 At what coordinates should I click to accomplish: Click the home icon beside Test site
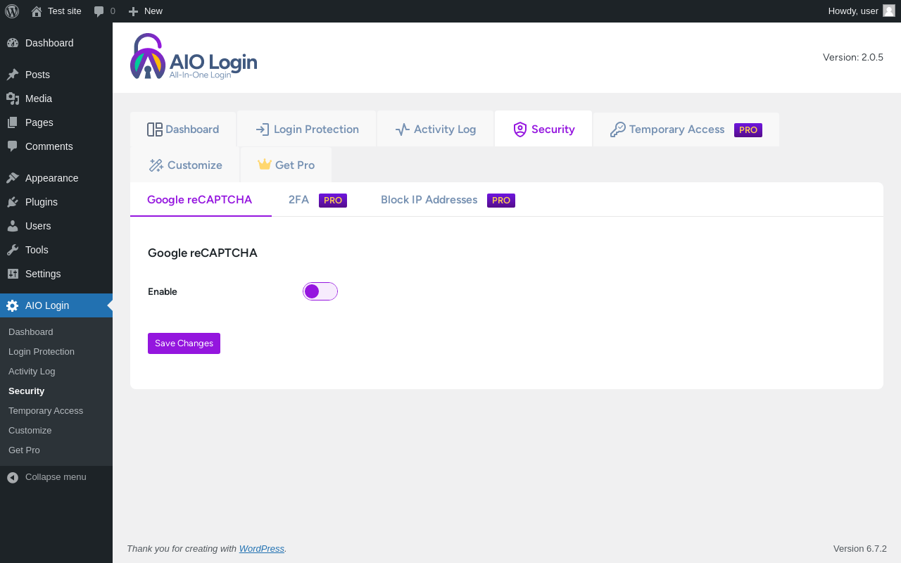click(37, 11)
